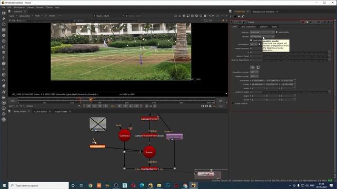Open the rotation order dropdown
337x189 pixels.
pyautogui.click(x=254, y=76)
